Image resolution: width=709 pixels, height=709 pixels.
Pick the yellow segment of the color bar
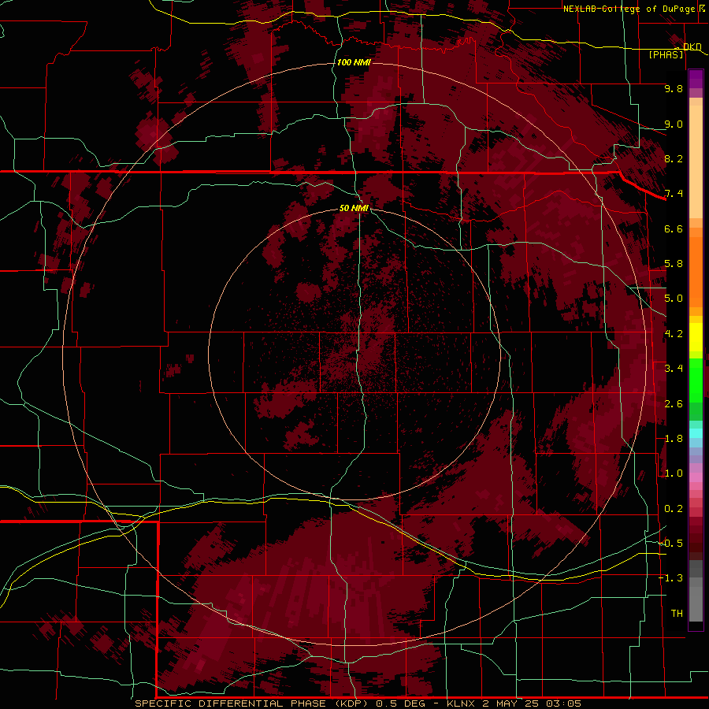[x=696, y=337]
